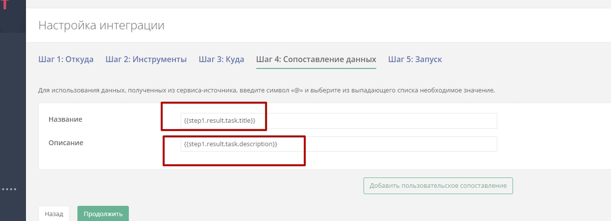Focus the Описание input field

point(338,144)
